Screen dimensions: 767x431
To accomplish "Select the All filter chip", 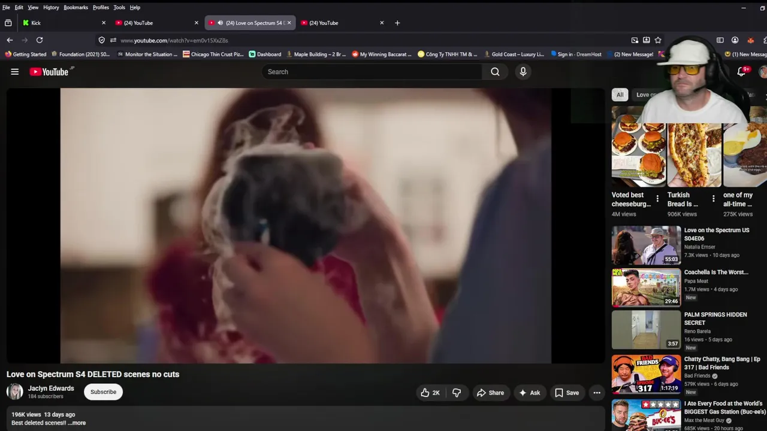I will [x=620, y=95].
